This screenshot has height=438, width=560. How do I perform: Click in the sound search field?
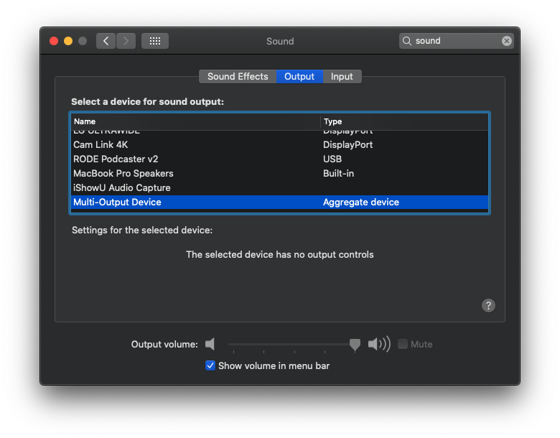(457, 41)
